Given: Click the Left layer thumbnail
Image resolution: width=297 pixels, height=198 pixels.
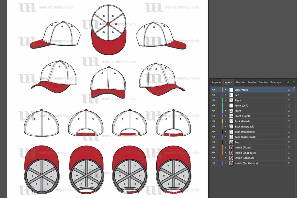Looking at the screenshot, I should point(231,95).
